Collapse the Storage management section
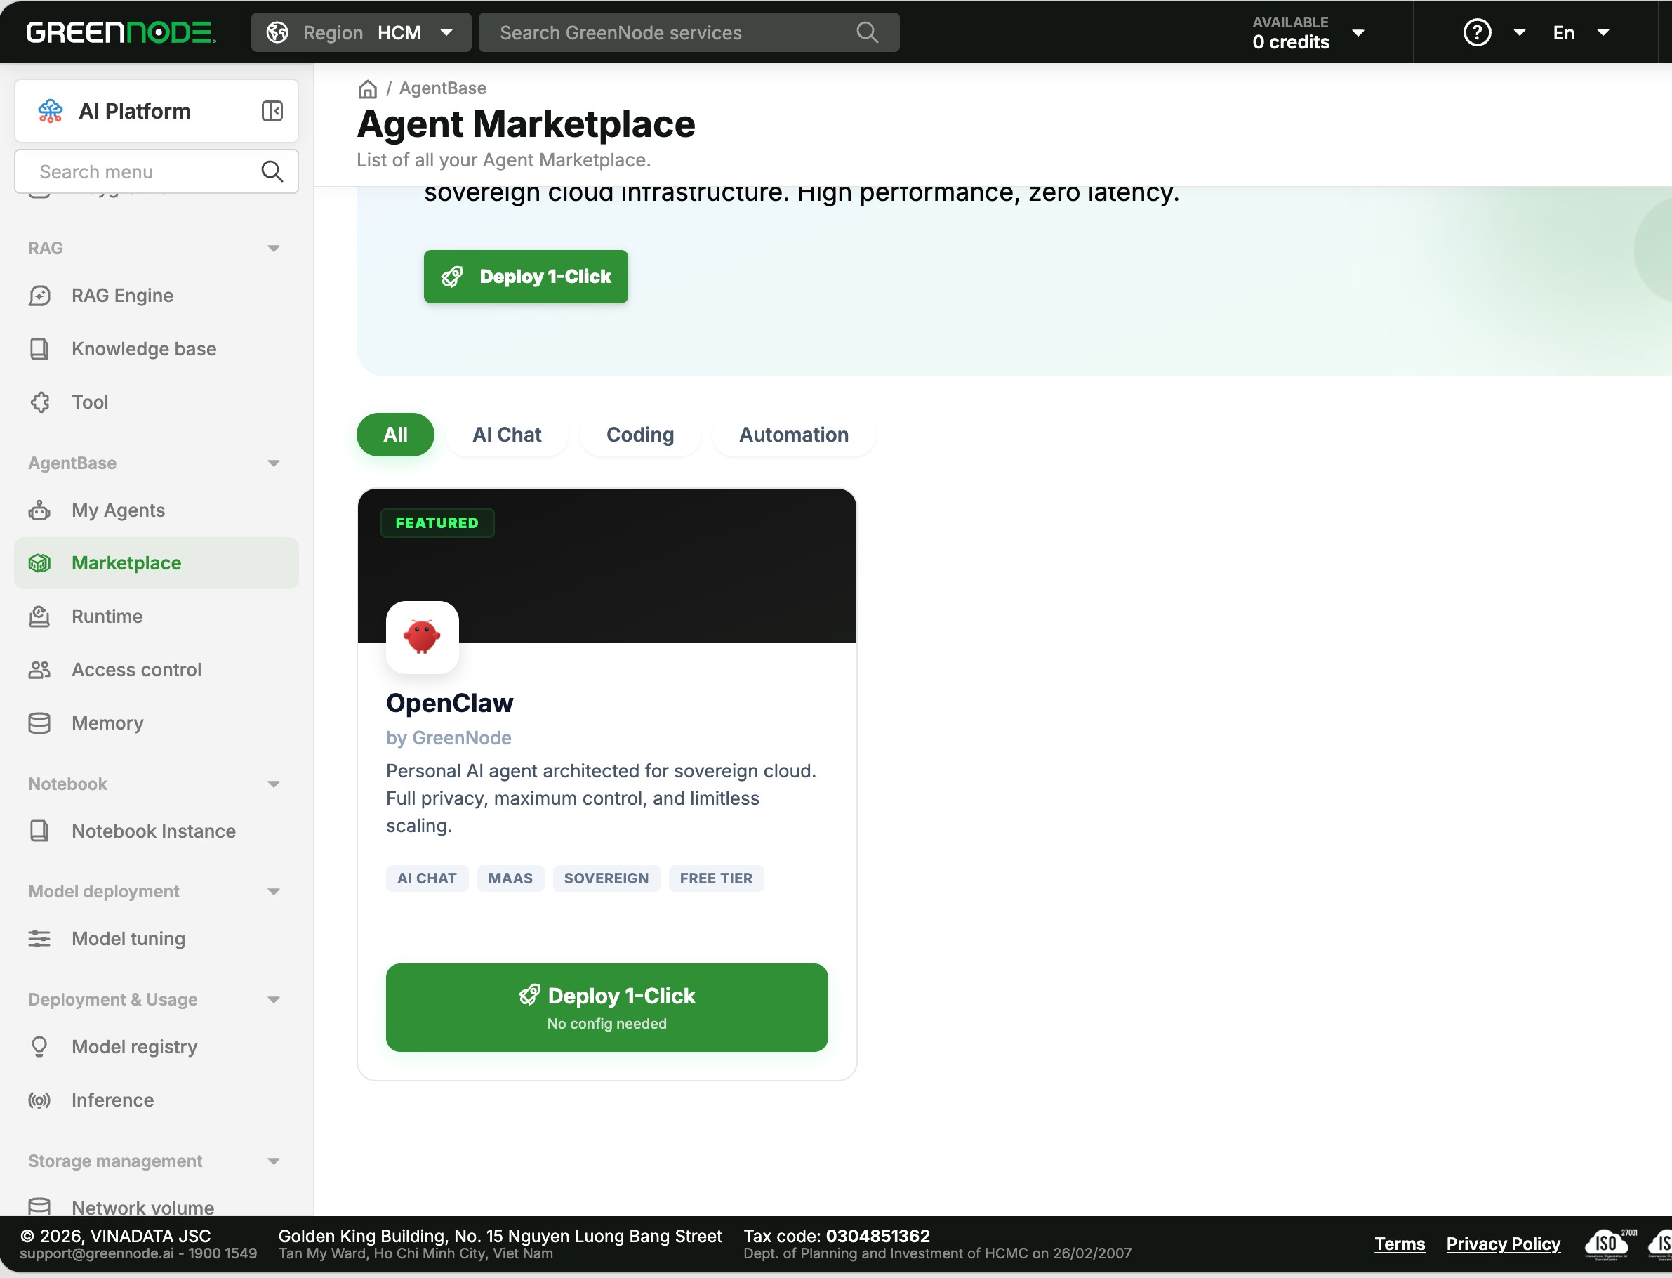Screen dimensions: 1672x1278 coord(274,1161)
